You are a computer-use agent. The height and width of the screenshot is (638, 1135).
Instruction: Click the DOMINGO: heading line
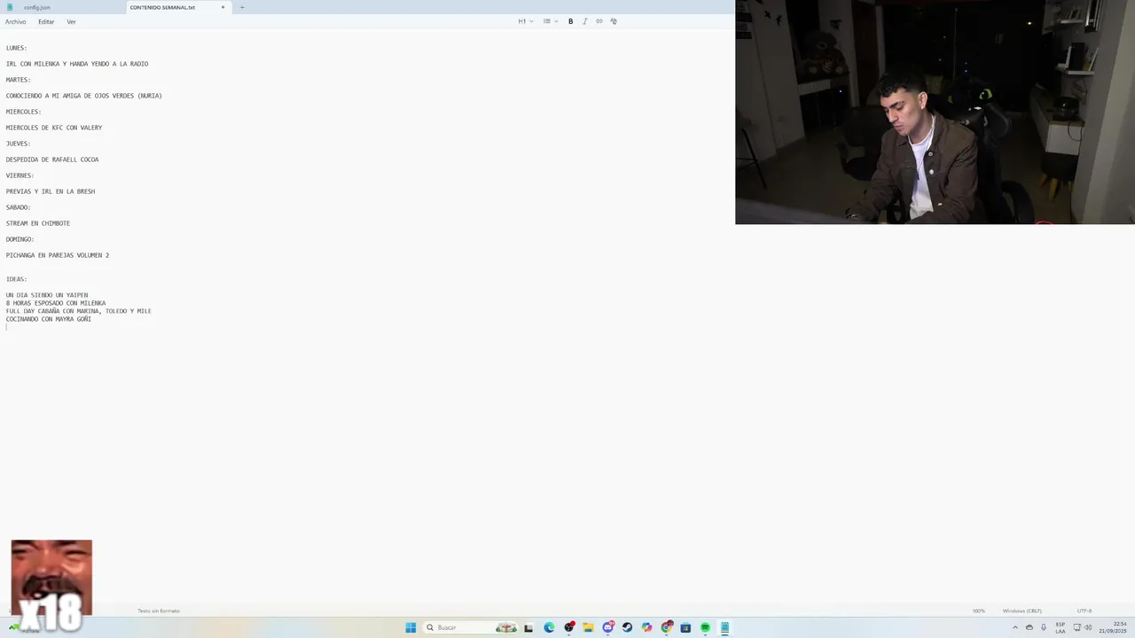(20, 239)
